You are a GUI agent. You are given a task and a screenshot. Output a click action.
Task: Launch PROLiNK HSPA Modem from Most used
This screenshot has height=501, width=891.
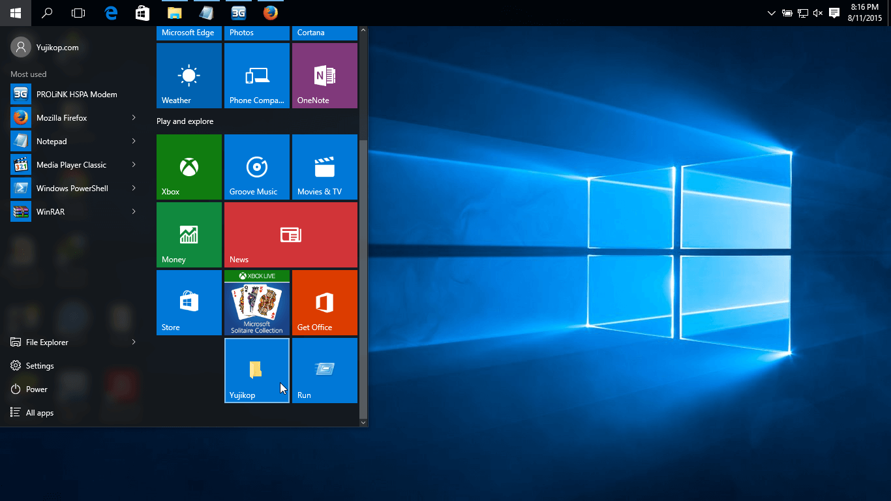tap(75, 95)
